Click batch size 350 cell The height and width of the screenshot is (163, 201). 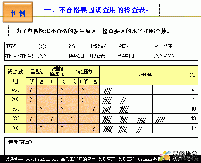15,109
